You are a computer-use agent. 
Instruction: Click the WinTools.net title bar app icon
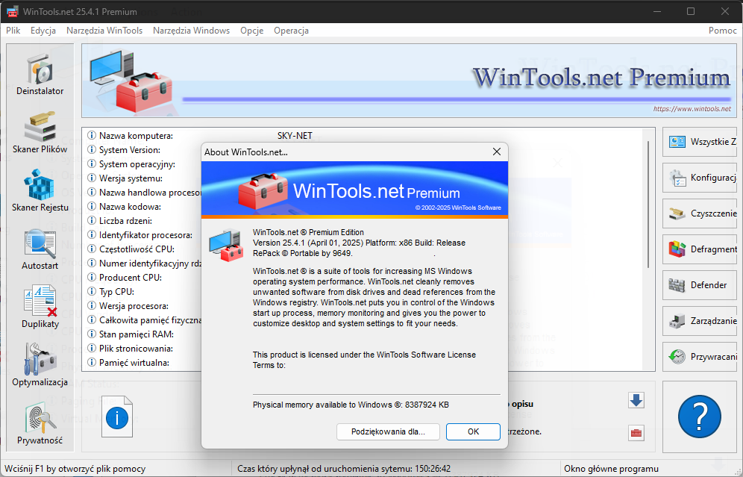point(12,11)
